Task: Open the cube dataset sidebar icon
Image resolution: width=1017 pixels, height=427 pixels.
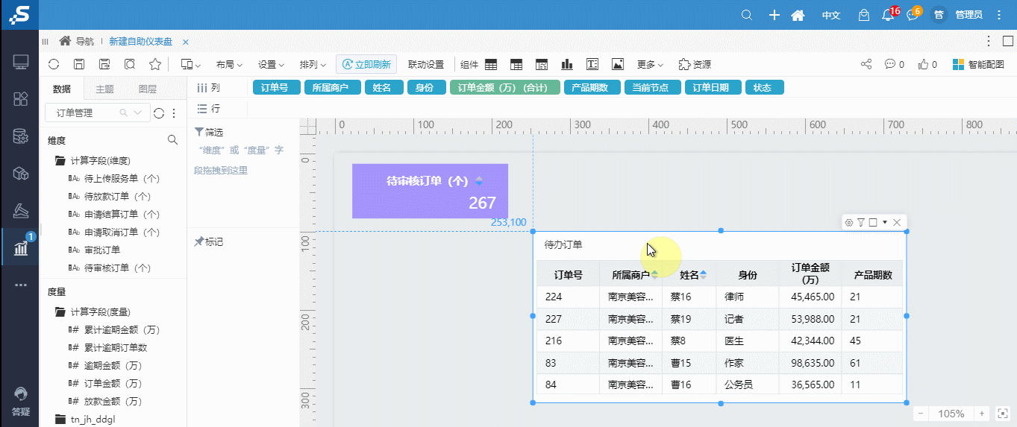Action: (20, 174)
